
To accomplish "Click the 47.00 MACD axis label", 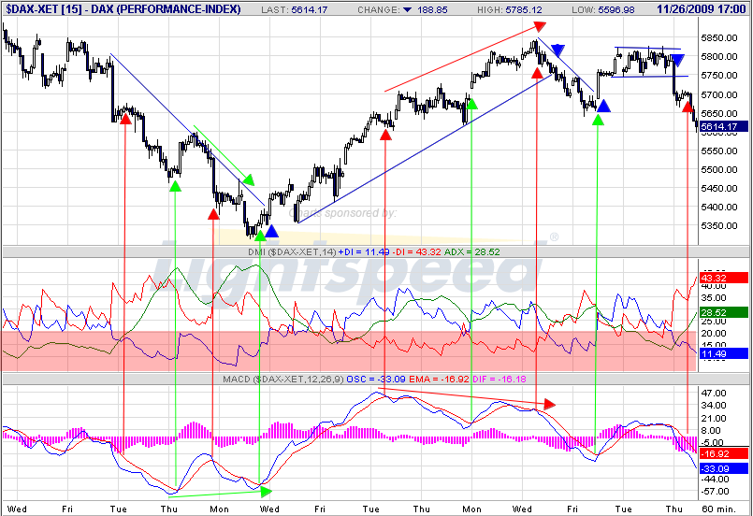I will click(x=714, y=394).
